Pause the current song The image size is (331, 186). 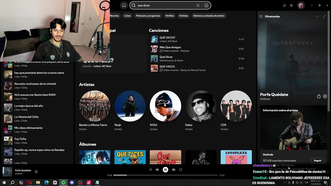(165, 170)
